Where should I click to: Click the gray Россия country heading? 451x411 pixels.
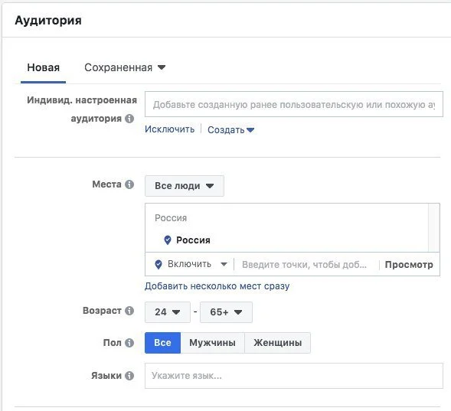(x=171, y=218)
